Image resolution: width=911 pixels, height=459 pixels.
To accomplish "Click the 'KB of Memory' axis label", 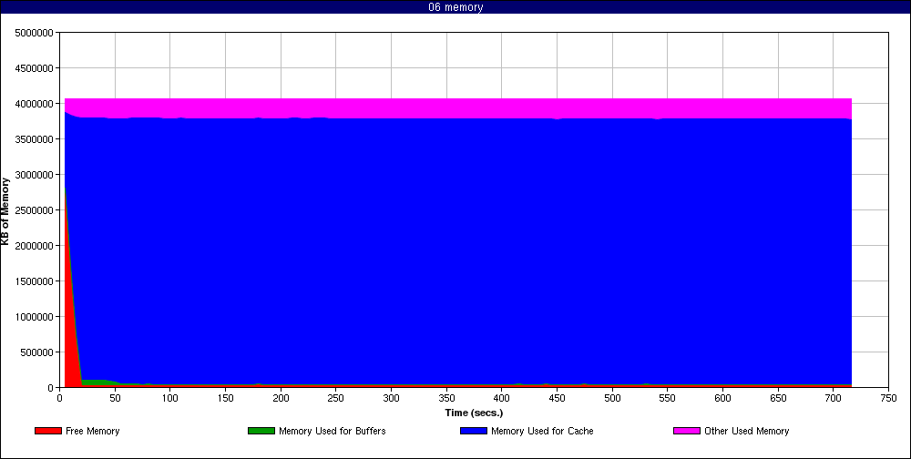I will click(x=5, y=211).
